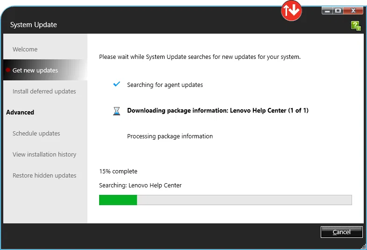Click the 'Please wait while System Update' message
The width and height of the screenshot is (367, 250).
point(200,57)
